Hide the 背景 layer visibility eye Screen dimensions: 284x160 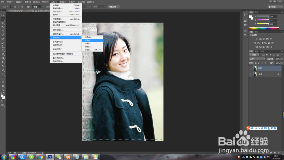coord(250,74)
